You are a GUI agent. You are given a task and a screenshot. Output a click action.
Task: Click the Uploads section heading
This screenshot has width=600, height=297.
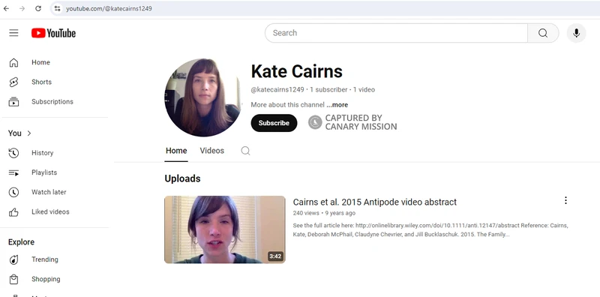(182, 178)
